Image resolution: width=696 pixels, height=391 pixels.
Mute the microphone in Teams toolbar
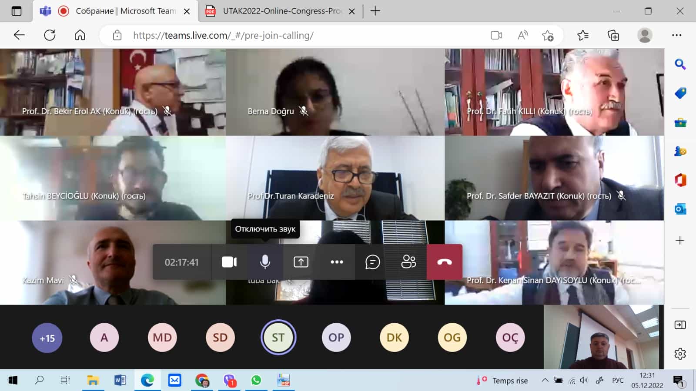click(x=265, y=262)
